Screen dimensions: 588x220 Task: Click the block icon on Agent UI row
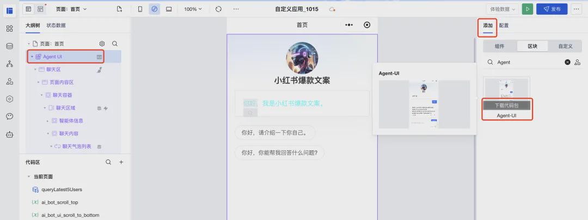coord(100,57)
